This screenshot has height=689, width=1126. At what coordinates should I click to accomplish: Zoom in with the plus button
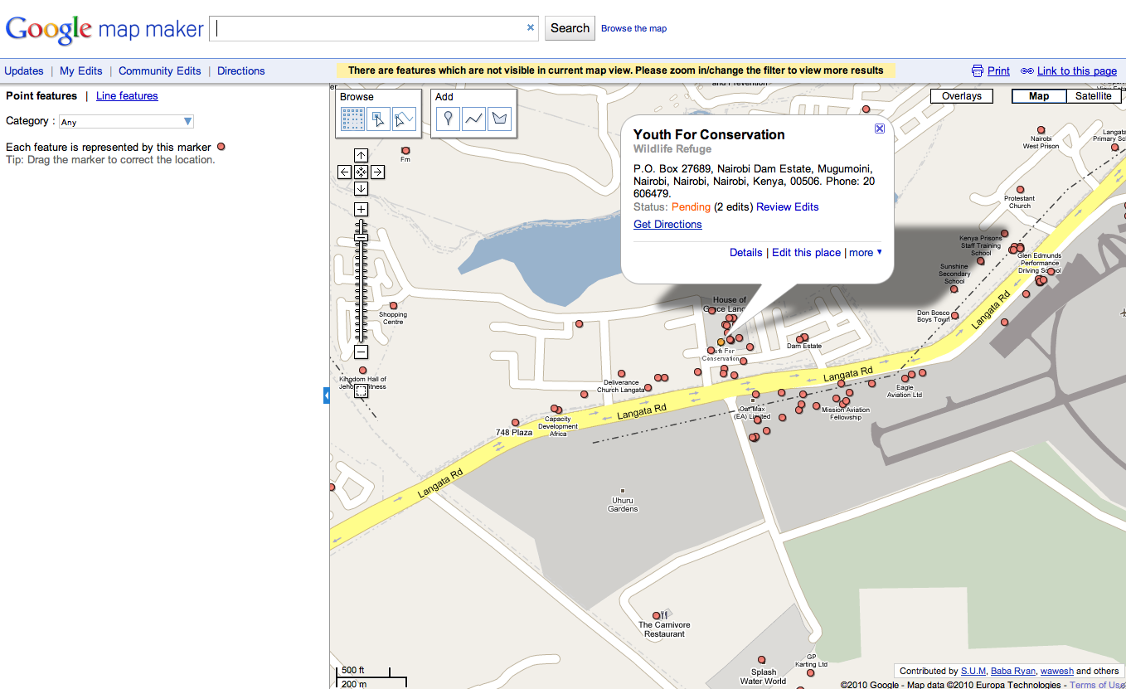coord(361,209)
